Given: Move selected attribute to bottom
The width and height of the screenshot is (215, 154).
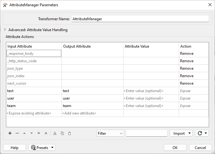Looking at the screenshot, I should pos(46,133).
